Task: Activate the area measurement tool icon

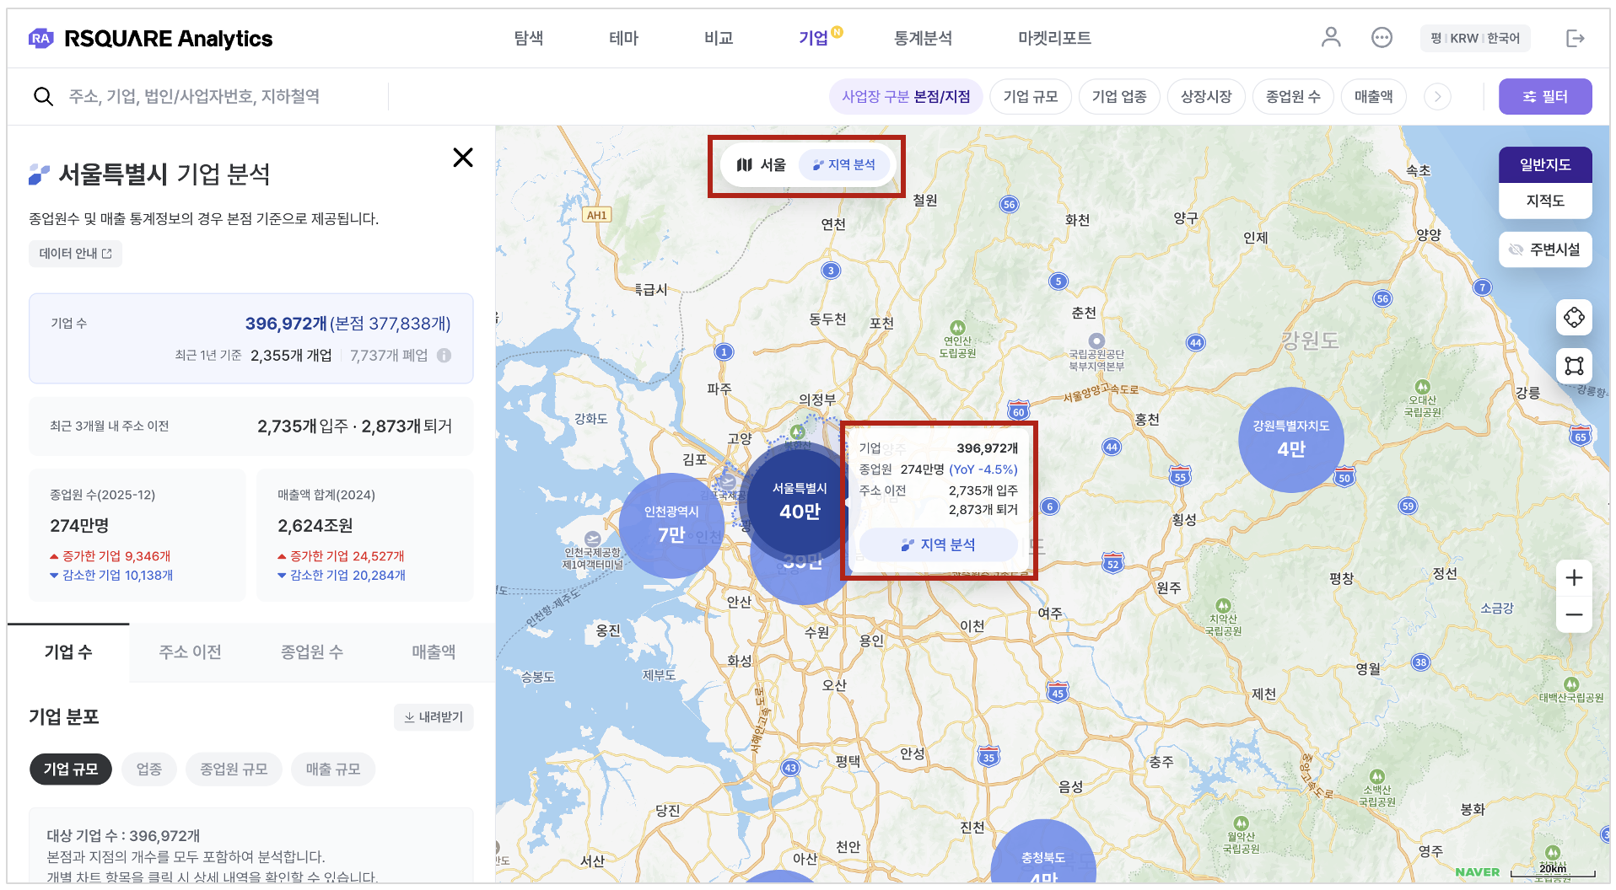Action: [x=1573, y=366]
